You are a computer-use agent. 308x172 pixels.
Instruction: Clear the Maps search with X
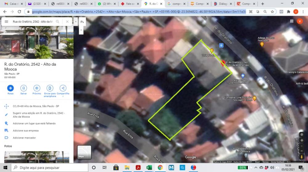click(67, 22)
